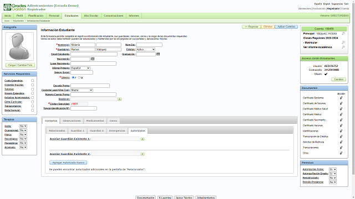Switch to the Medicamentos tab
The width and height of the screenshot is (355, 199).
tap(95, 121)
